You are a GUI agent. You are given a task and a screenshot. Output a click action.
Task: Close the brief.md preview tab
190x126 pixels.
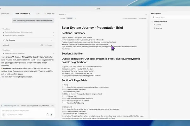click(66, 14)
